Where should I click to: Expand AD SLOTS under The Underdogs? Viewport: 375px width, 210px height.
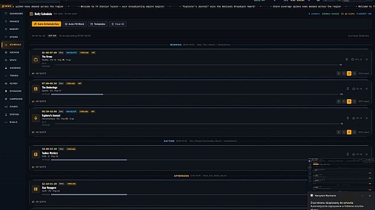(39, 102)
